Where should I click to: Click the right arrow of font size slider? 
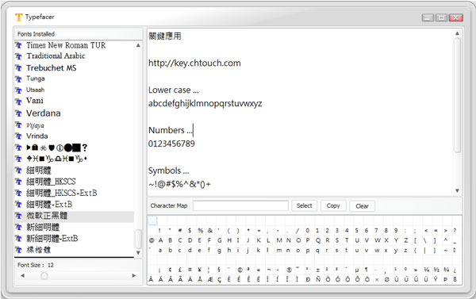[x=134, y=276]
